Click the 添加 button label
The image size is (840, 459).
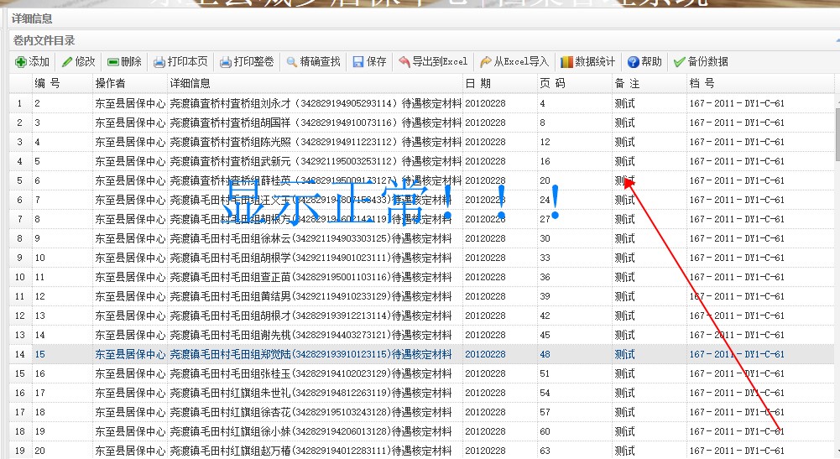39,61
